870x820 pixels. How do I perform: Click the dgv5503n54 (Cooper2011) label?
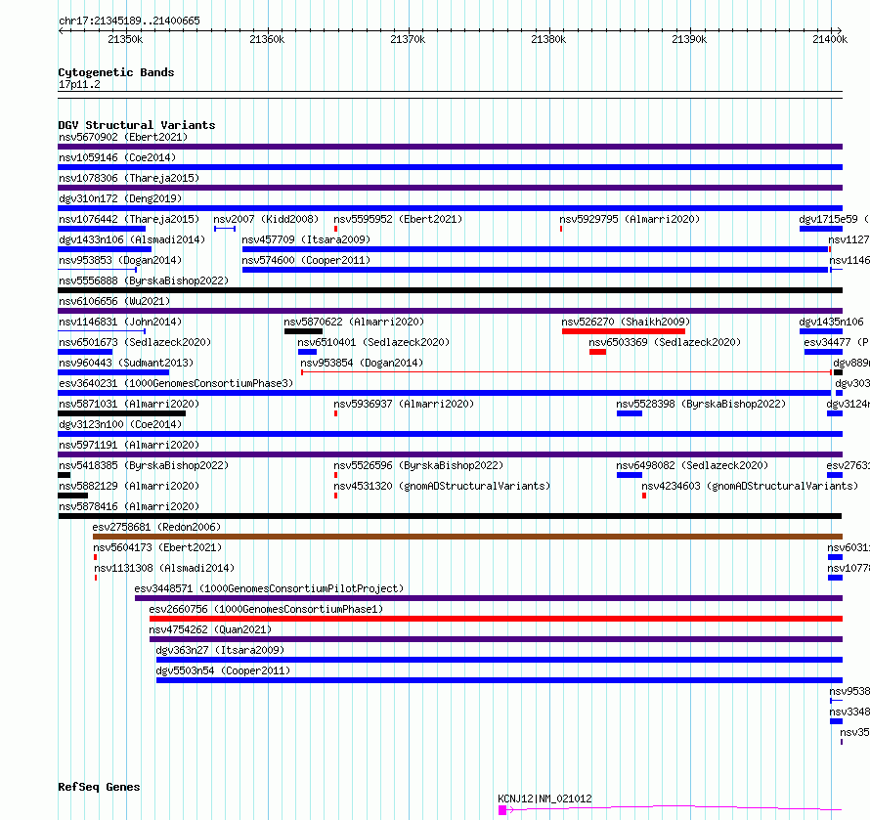pyautogui.click(x=223, y=670)
